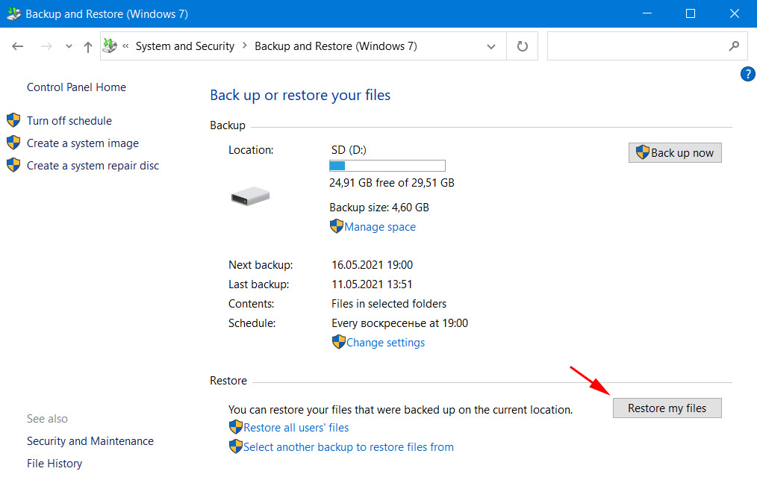
Task: Click the shield icon beside Turn off schedule
Action: click(13, 120)
